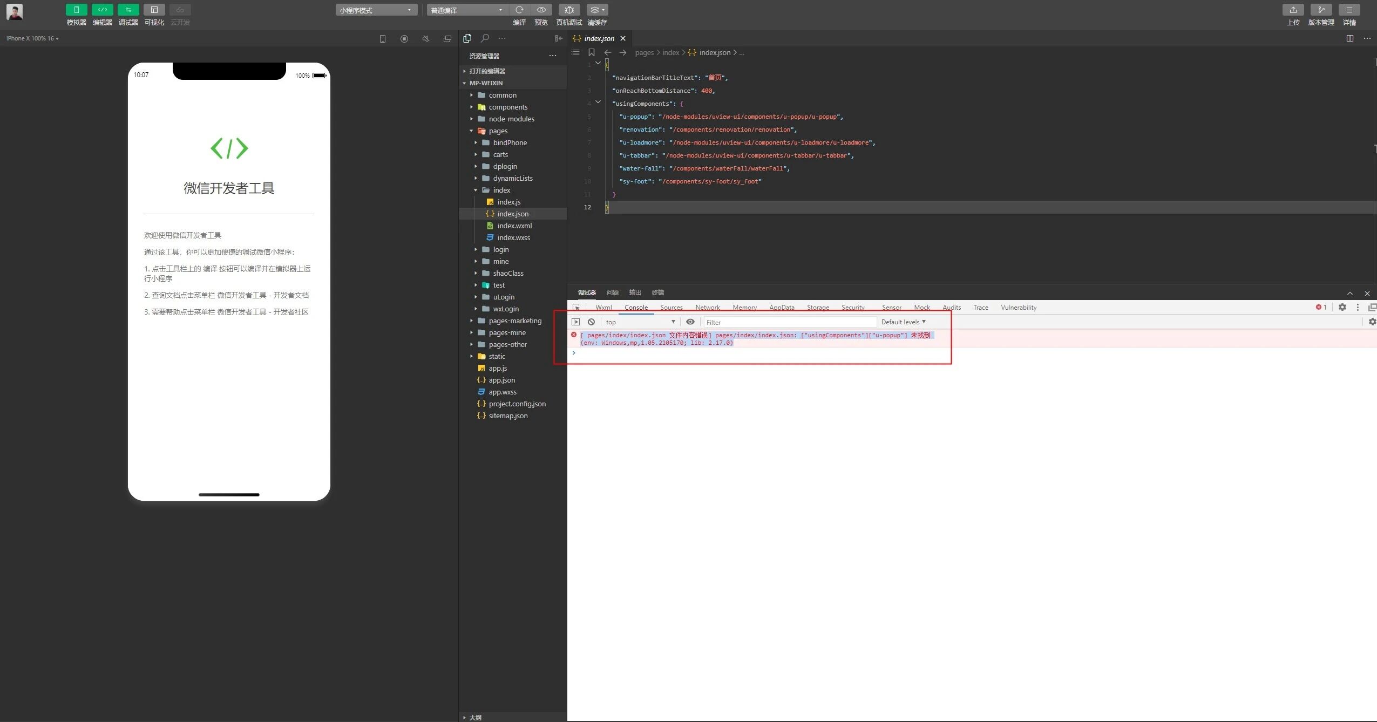Switch to the Sources tab
This screenshot has width=1377, height=722.
pos(671,308)
